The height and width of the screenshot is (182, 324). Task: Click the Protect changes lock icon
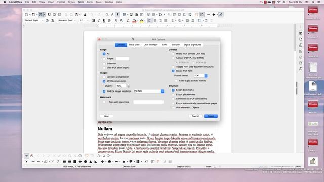coord(99,156)
